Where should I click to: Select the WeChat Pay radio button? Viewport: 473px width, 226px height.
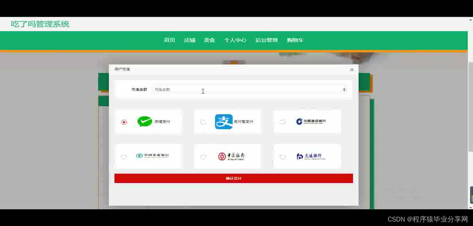click(x=124, y=122)
